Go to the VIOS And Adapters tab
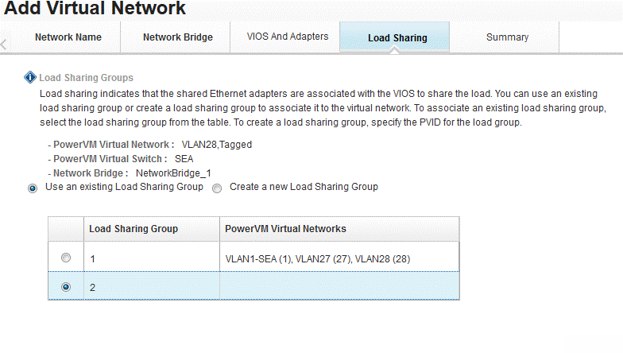This screenshot has width=623, height=353. (288, 37)
